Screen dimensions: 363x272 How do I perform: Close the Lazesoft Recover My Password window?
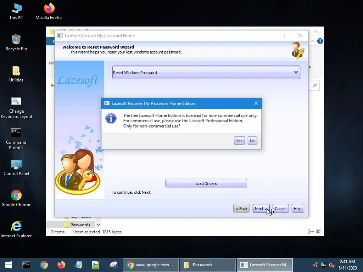300,35
